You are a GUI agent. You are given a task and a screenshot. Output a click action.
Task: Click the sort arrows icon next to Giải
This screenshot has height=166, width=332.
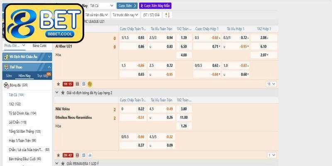[167, 15]
